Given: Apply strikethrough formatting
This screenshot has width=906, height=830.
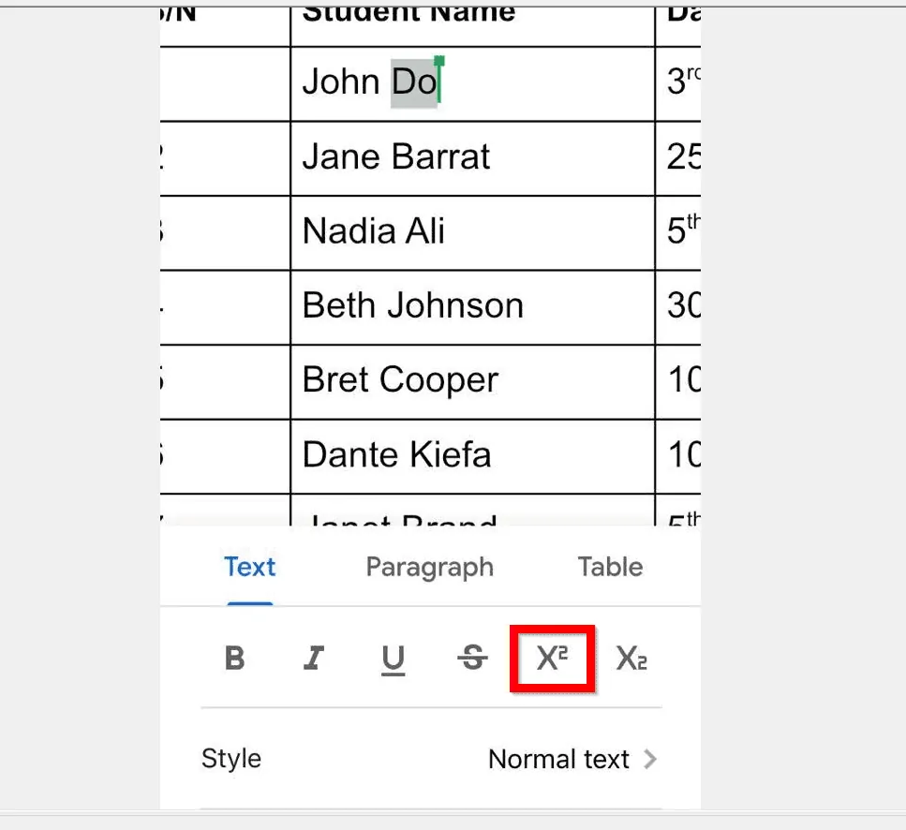Looking at the screenshot, I should point(471,658).
